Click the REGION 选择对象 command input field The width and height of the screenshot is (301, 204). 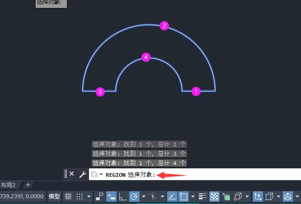[195, 174]
